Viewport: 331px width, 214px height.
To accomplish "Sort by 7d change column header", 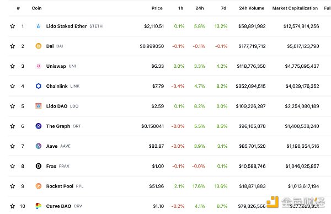I will [x=223, y=8].
